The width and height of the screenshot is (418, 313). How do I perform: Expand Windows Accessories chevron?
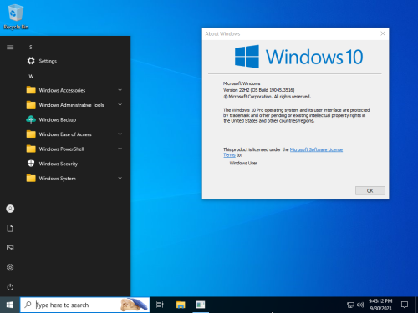[120, 90]
